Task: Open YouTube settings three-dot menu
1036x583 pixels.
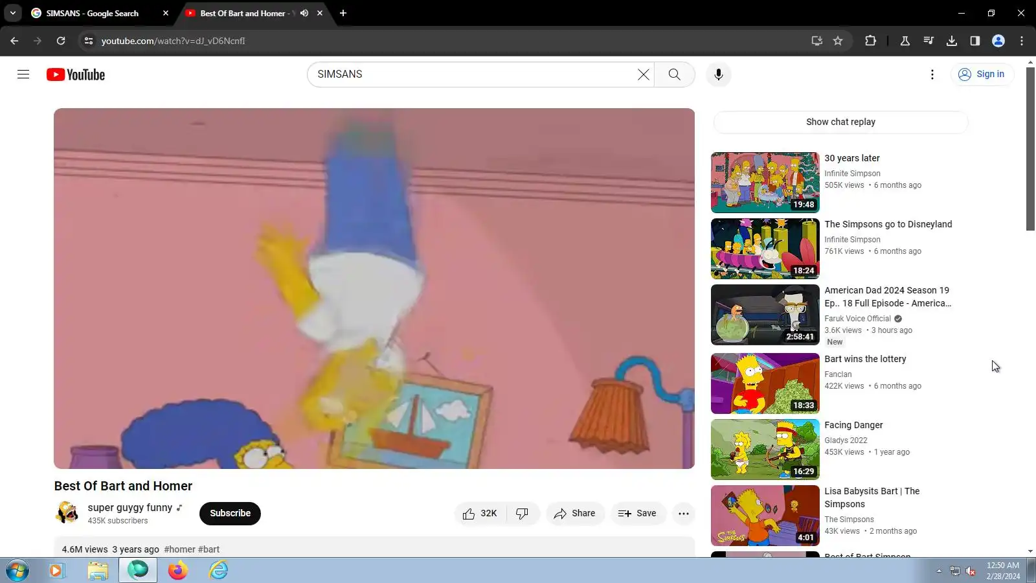Action: click(x=932, y=74)
